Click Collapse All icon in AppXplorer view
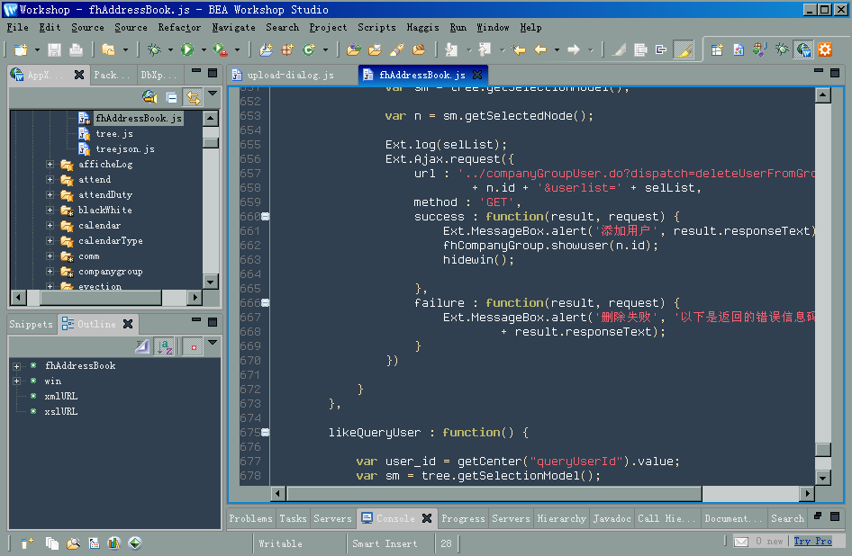 172,98
